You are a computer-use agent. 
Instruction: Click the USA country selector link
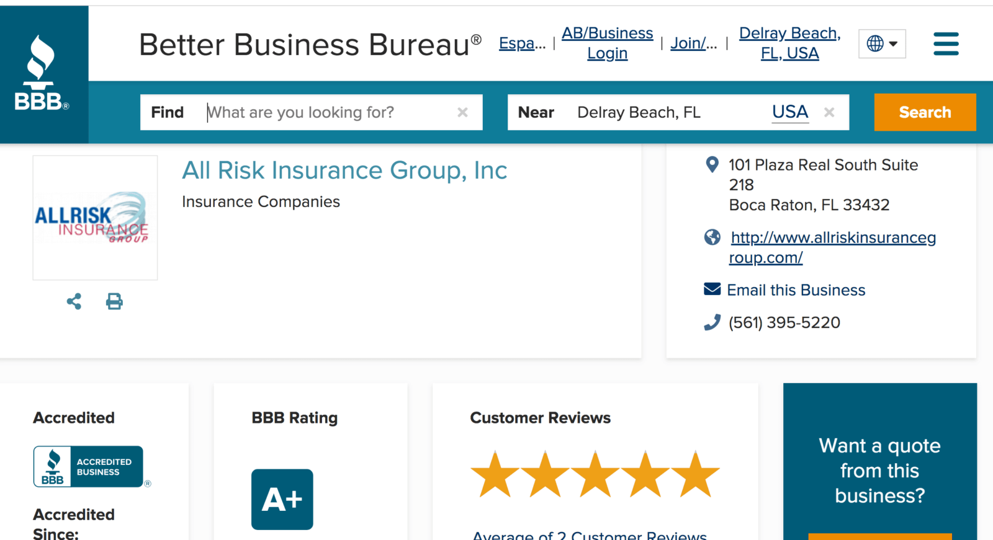click(790, 112)
